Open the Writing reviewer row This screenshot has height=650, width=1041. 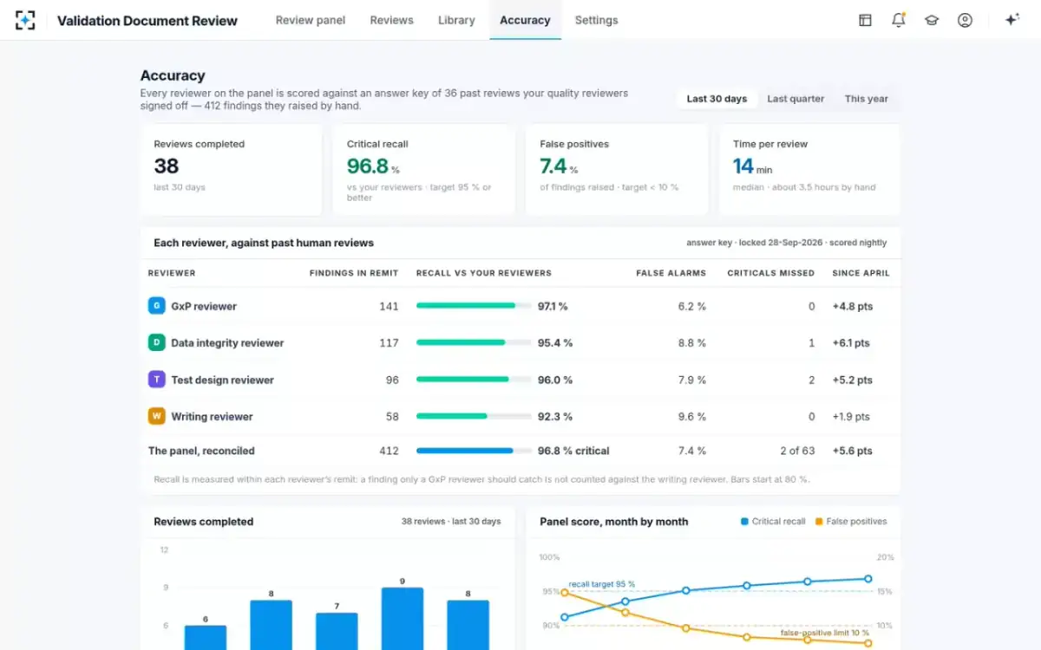click(520, 416)
